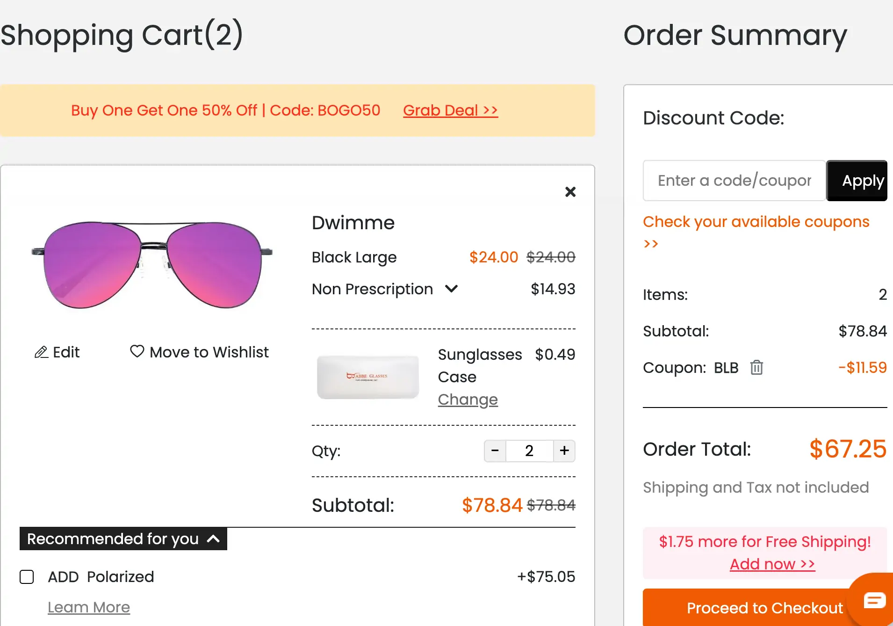
Task: Expand the Non Prescription dropdown chevron
Action: click(451, 289)
